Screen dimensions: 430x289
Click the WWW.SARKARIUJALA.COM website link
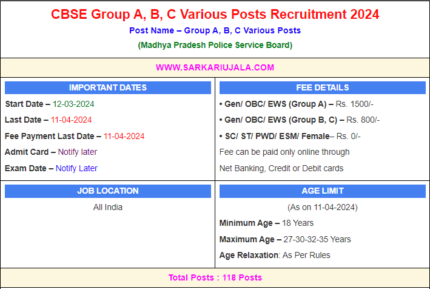pos(215,67)
